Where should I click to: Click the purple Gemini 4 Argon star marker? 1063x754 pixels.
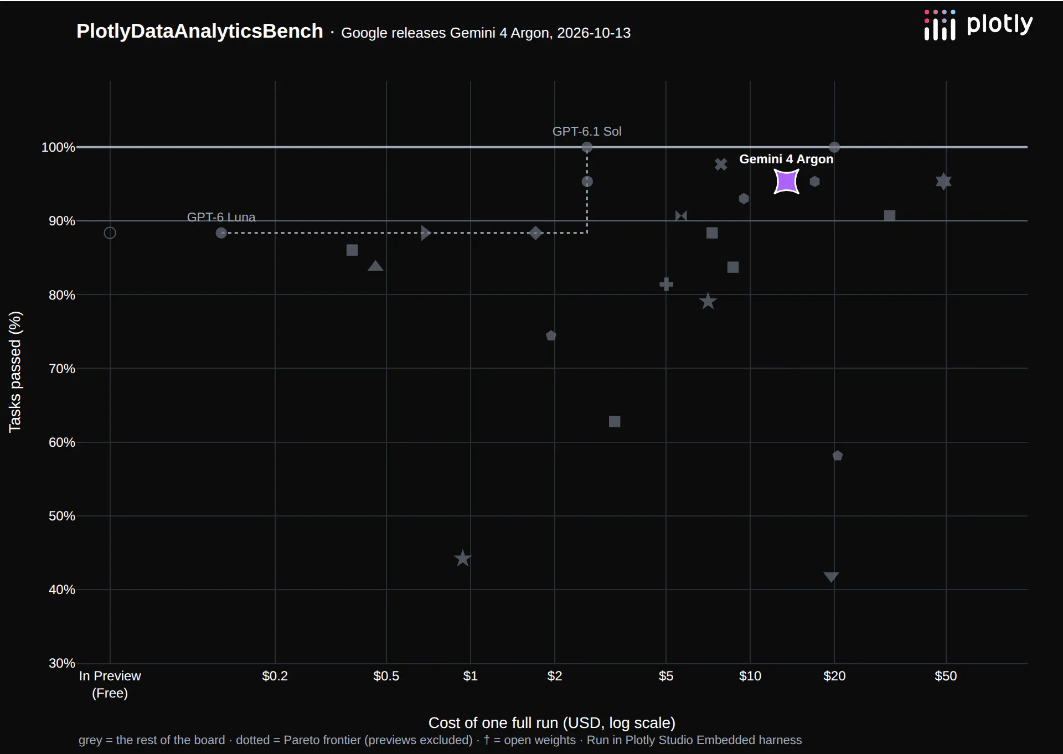tap(786, 182)
